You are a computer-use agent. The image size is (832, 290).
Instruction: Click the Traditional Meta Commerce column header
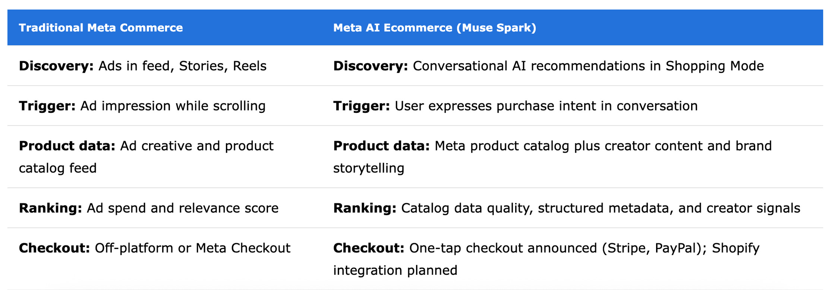[101, 28]
